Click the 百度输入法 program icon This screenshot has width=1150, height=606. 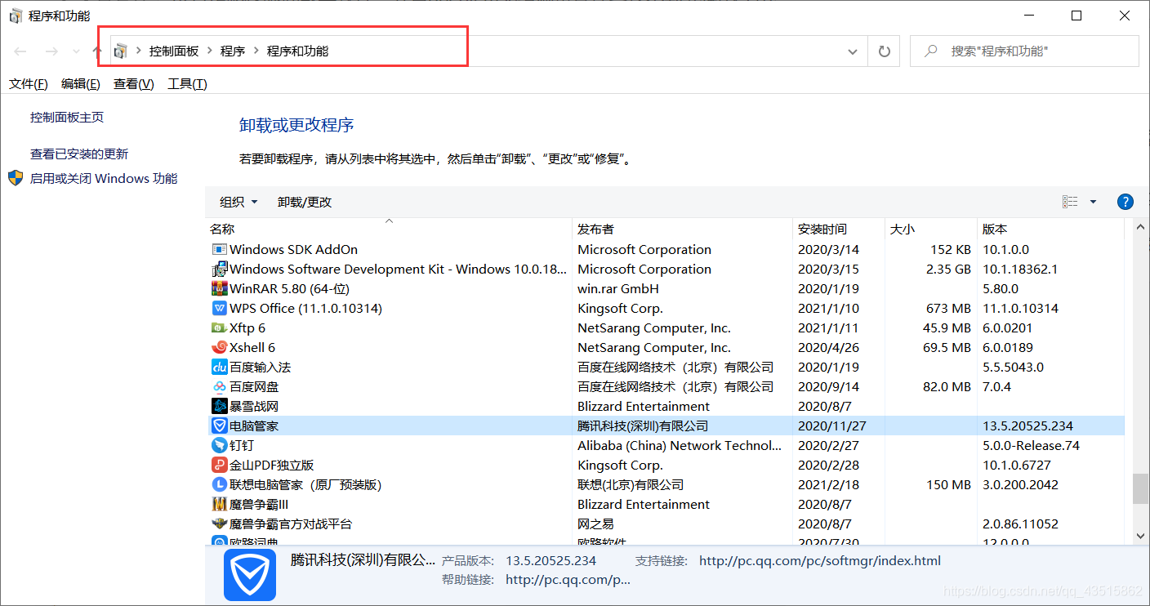pos(219,367)
